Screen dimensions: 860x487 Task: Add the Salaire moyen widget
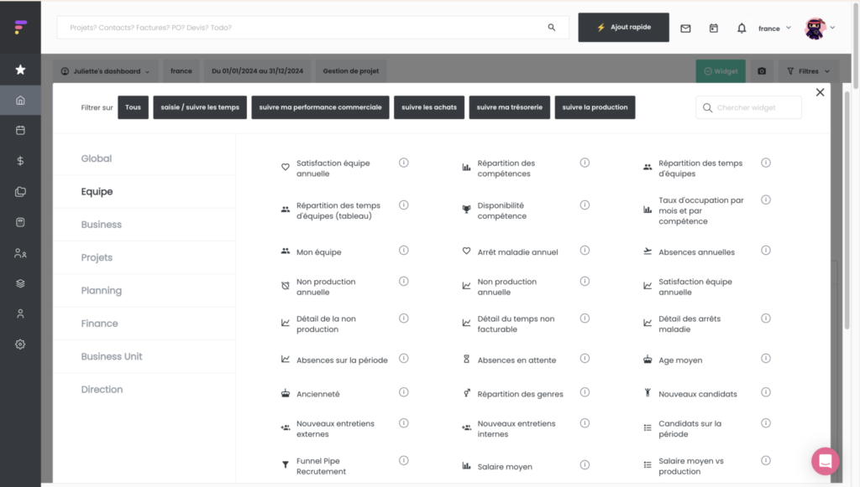[x=505, y=467]
